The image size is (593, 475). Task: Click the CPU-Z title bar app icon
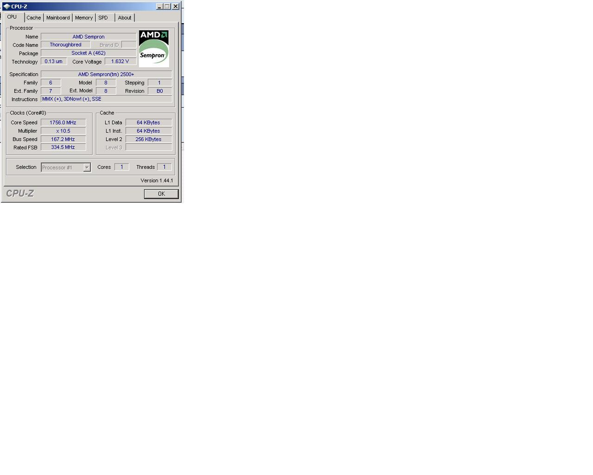[6, 6]
